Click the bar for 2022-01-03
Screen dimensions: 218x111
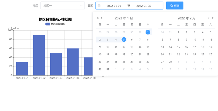coord(56,64)
